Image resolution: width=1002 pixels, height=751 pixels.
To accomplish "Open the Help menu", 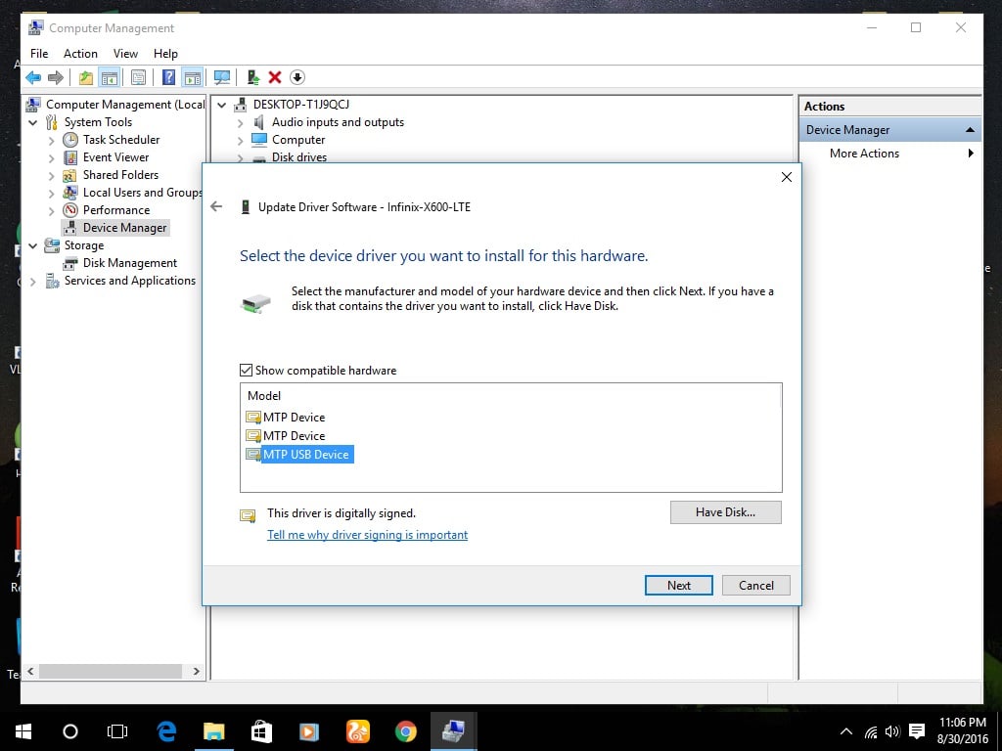I will (x=165, y=54).
